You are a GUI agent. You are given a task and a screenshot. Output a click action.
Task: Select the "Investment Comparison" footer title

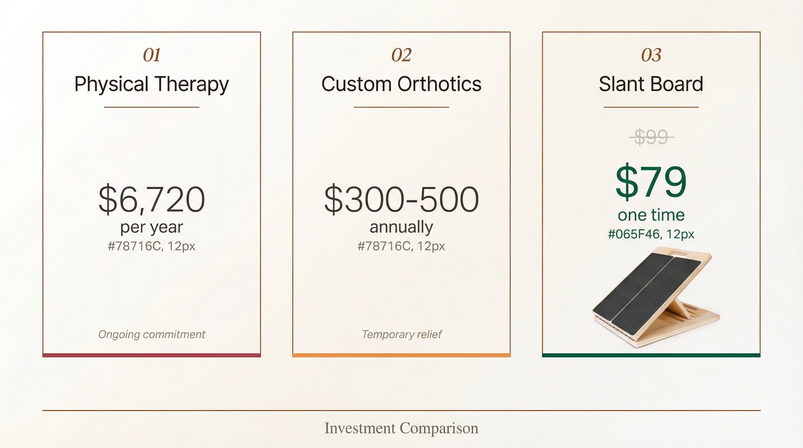[401, 428]
